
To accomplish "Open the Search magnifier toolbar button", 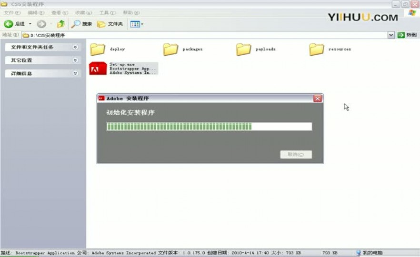I will [81, 24].
